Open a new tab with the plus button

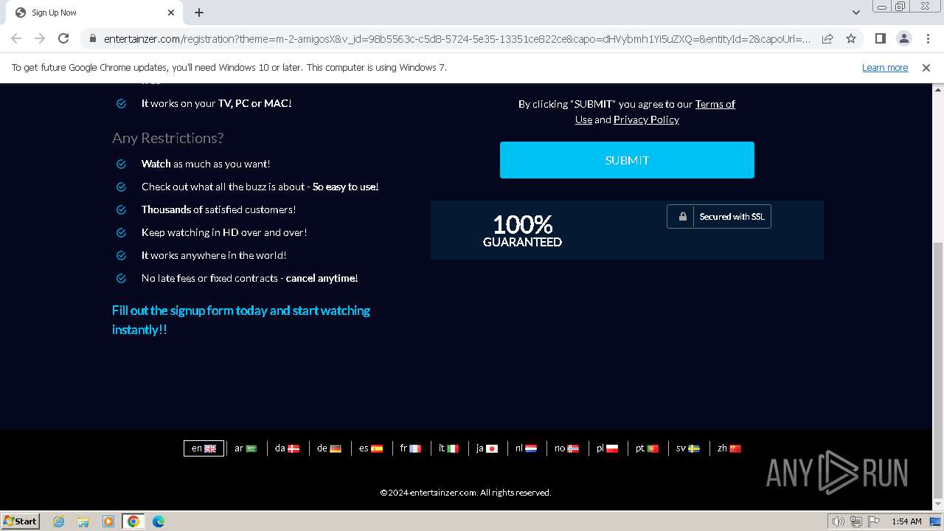[199, 13]
